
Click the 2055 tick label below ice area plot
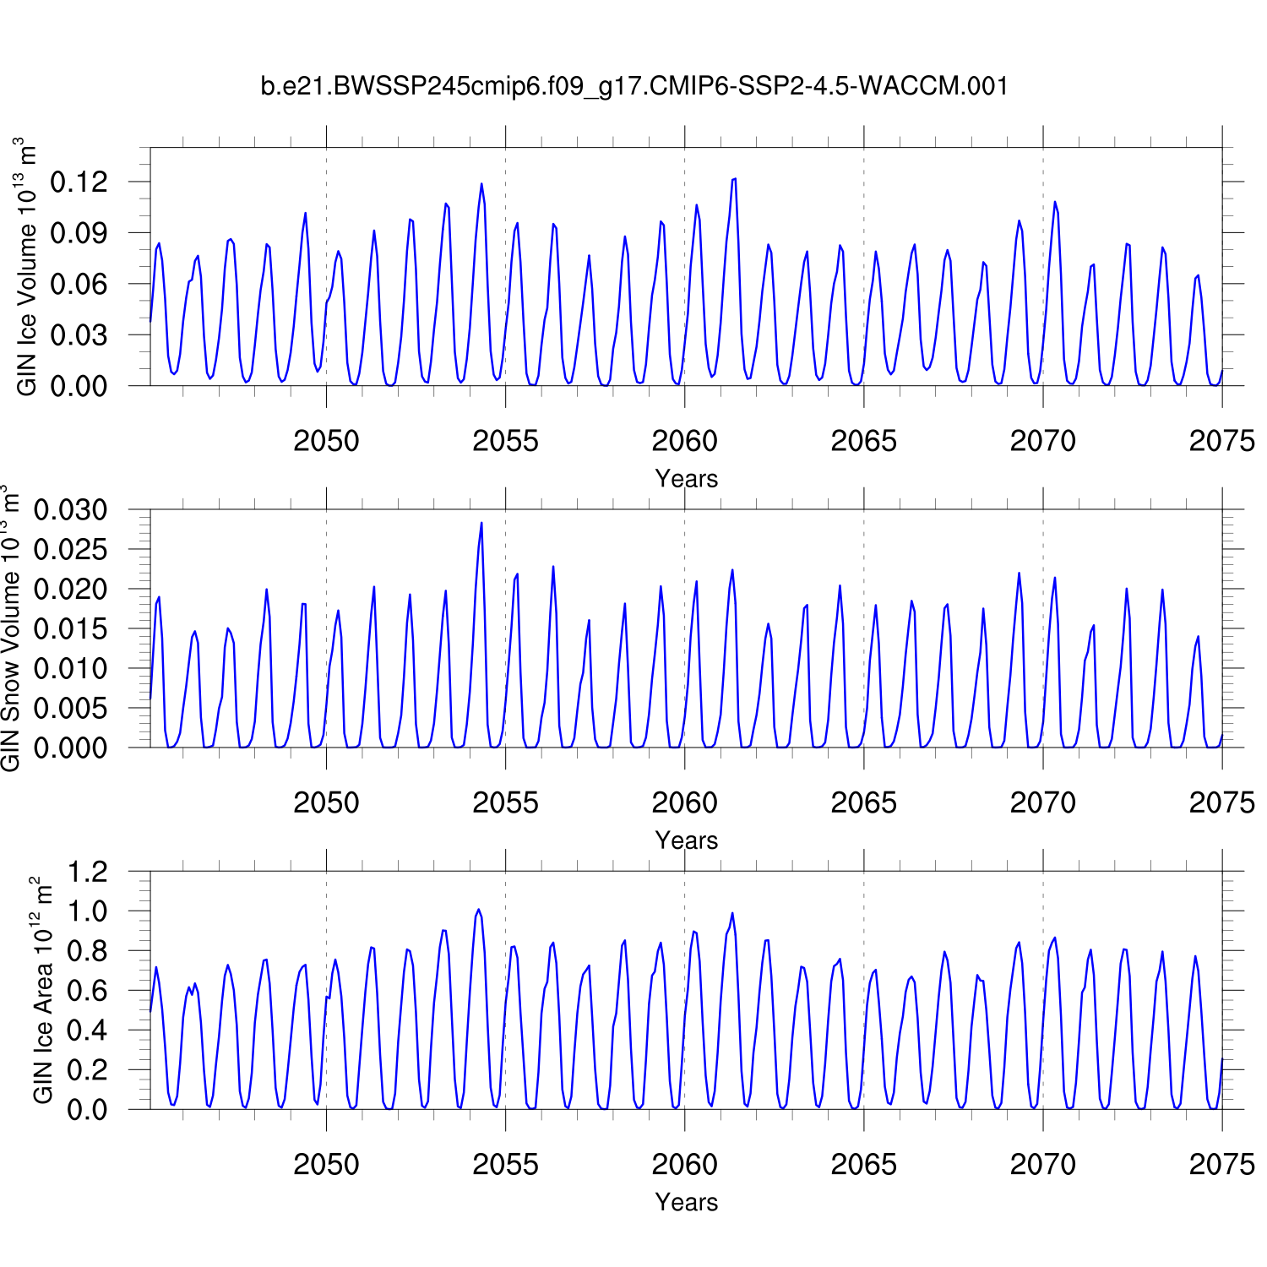(505, 1164)
